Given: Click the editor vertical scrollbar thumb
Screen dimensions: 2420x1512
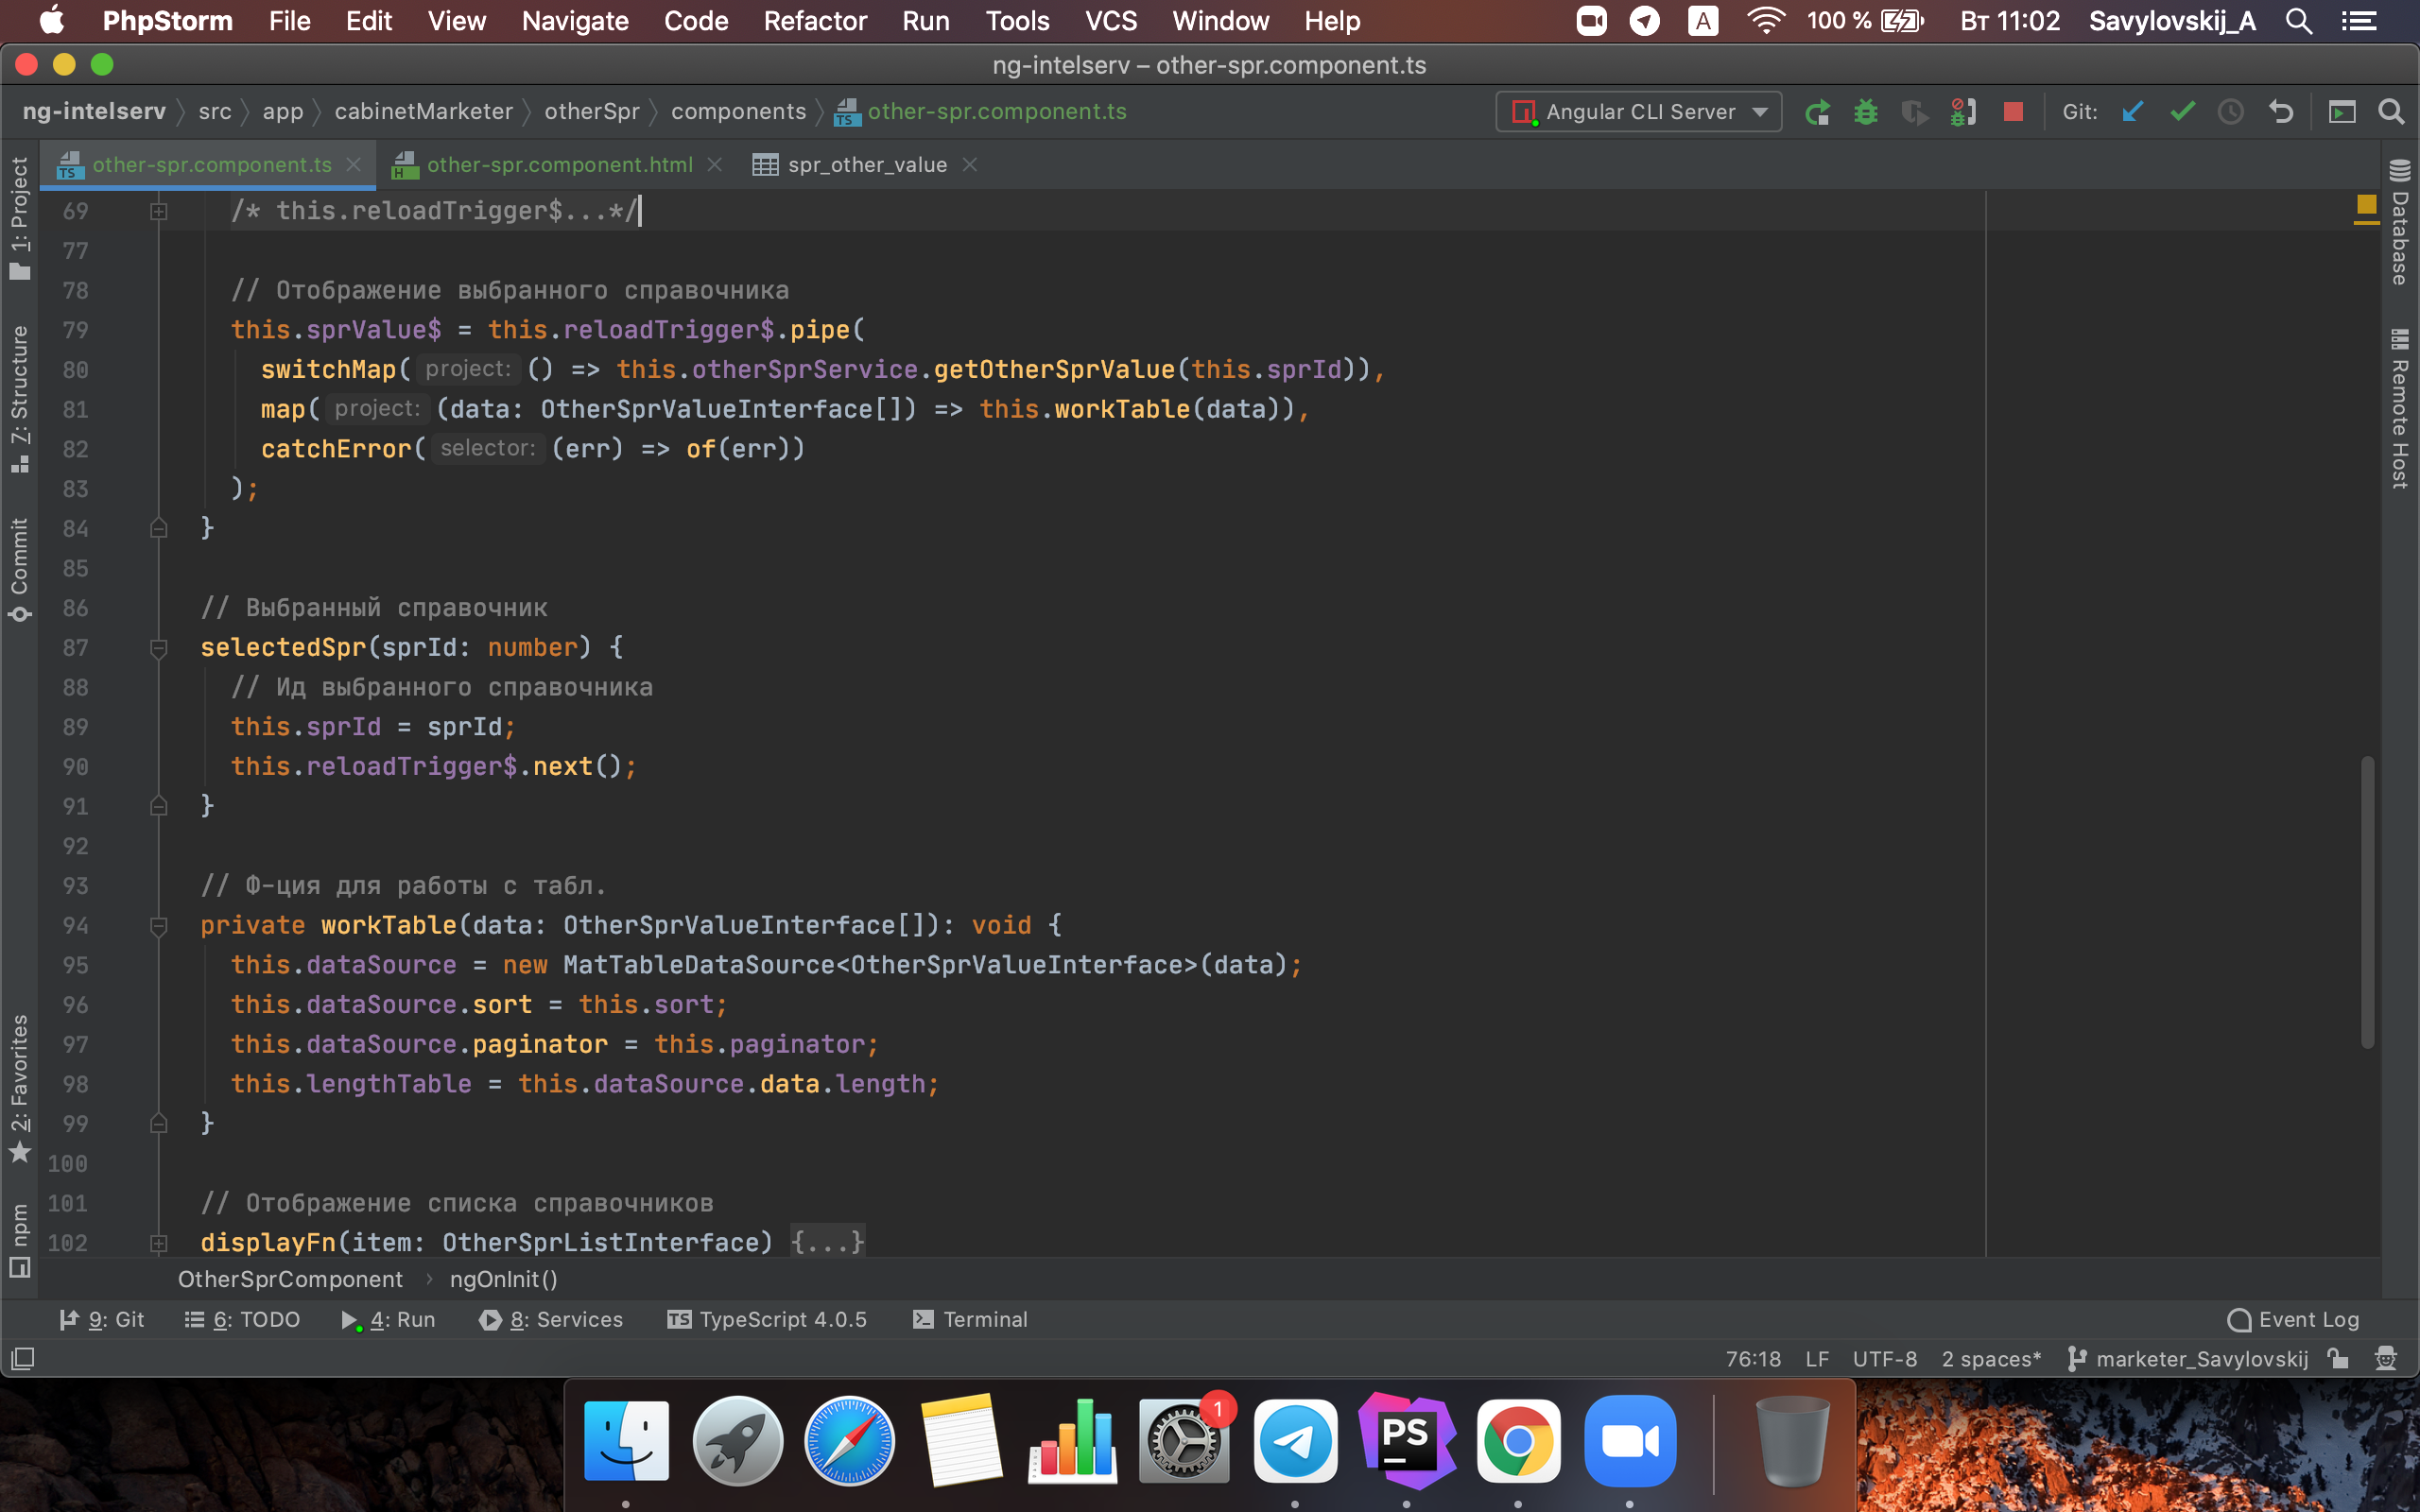Looking at the screenshot, I should [2366, 902].
